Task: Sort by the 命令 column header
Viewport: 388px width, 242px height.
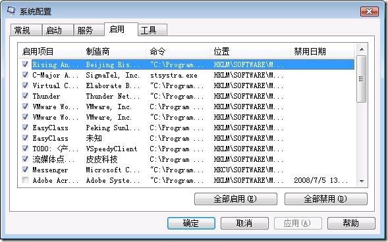Action: tap(178, 51)
